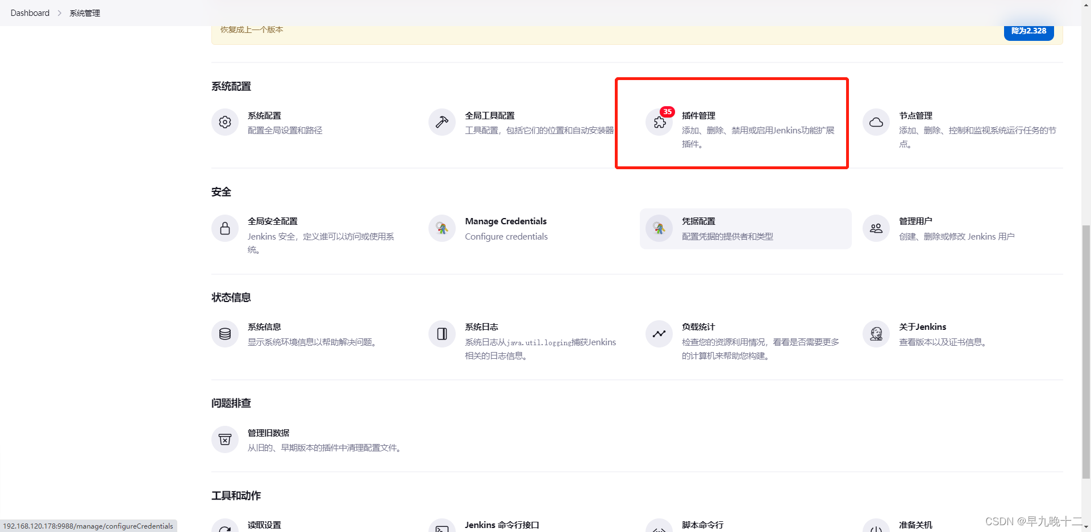
Task: Open the 系统日志 log icon
Action: tap(442, 334)
